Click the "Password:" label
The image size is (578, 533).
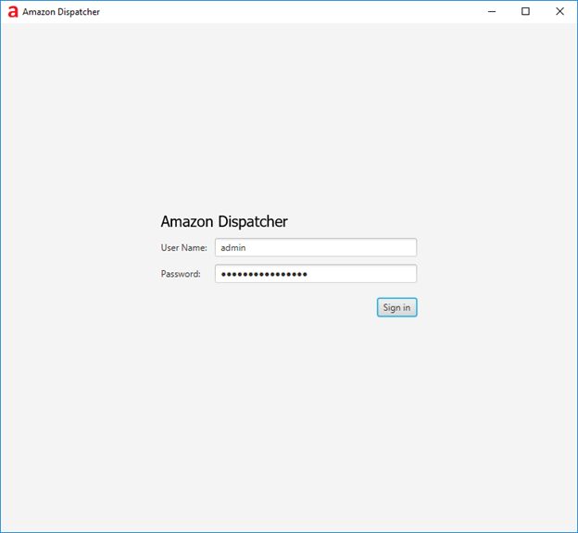[181, 274]
